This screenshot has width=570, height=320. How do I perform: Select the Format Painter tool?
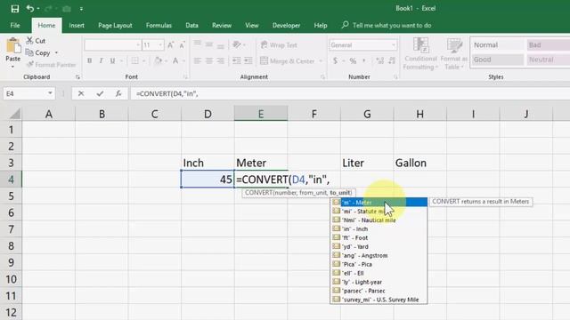51,65
